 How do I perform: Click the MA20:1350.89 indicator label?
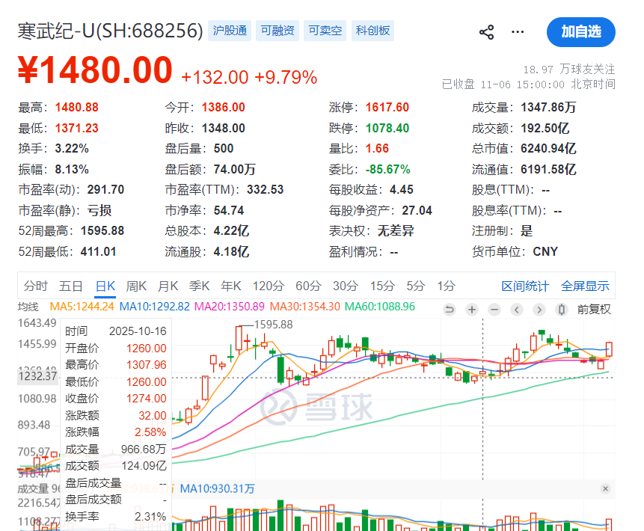click(x=229, y=307)
